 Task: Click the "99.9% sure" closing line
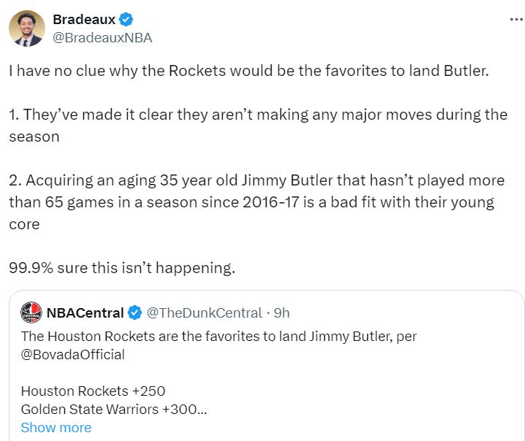(122, 268)
